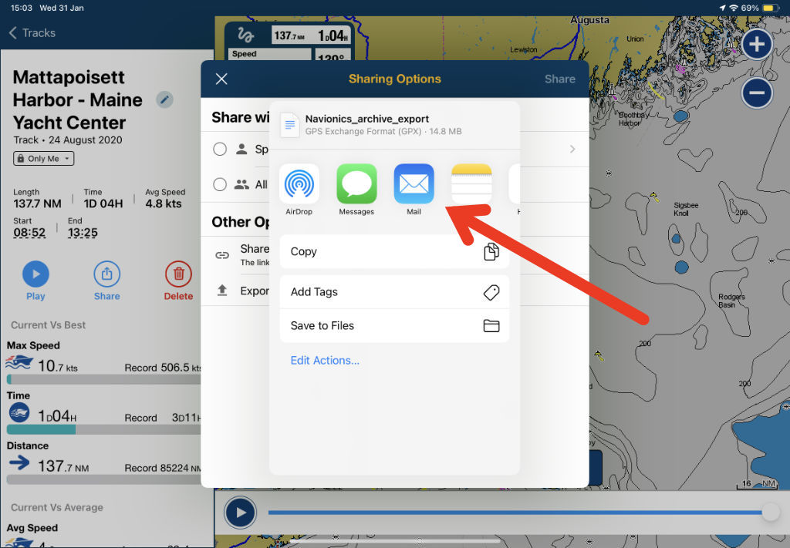Open the Only Me privacy dropdown
Image resolution: width=790 pixels, height=548 pixels.
(x=44, y=159)
